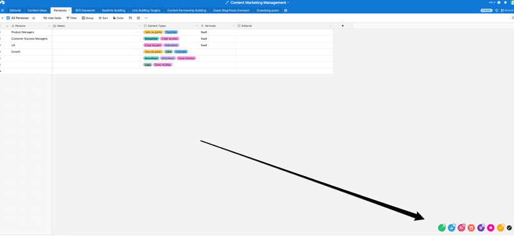The height and width of the screenshot is (236, 514).
Task: Click the Filter button
Action: coord(71,18)
